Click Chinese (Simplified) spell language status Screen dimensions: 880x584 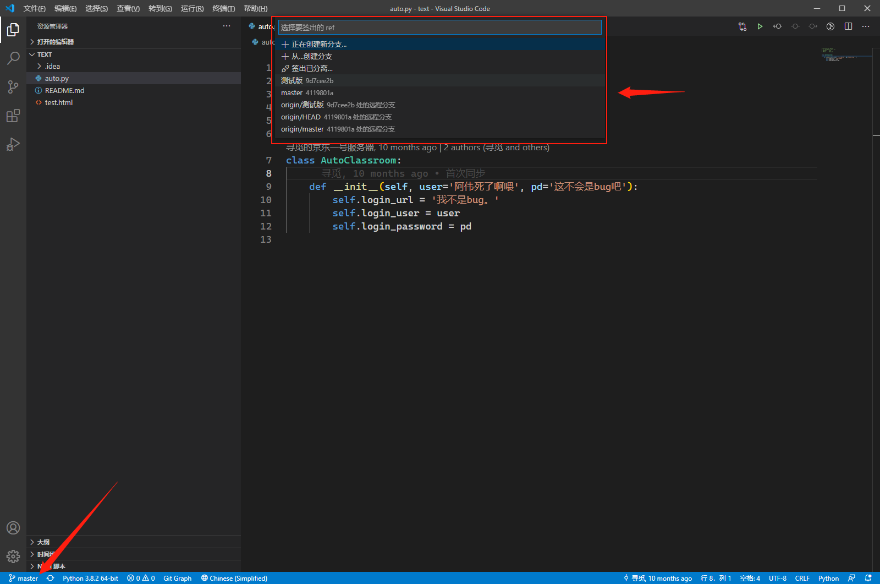pyautogui.click(x=234, y=578)
